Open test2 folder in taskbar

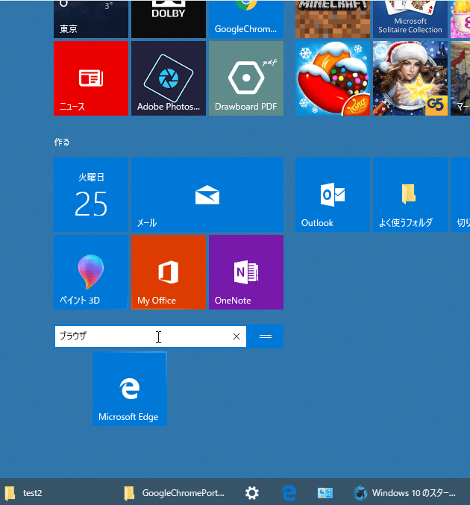click(24, 493)
